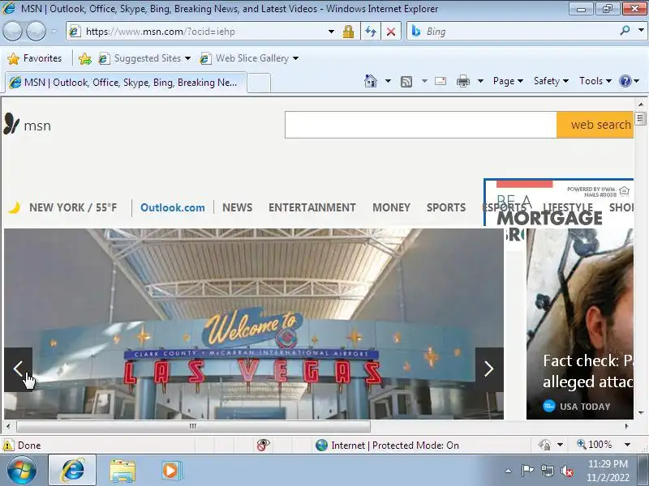Image resolution: width=649 pixels, height=486 pixels.
Task: Click the security lock icon
Action: point(348,32)
